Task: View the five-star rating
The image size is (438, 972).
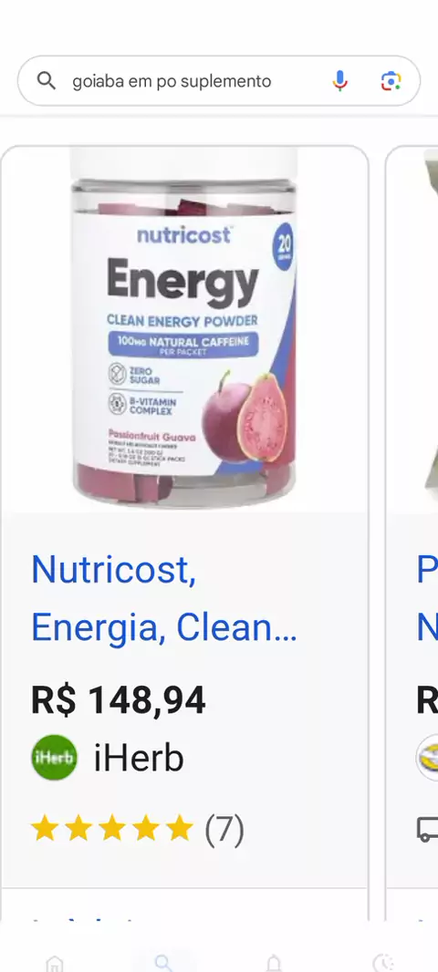Action: click(x=112, y=829)
